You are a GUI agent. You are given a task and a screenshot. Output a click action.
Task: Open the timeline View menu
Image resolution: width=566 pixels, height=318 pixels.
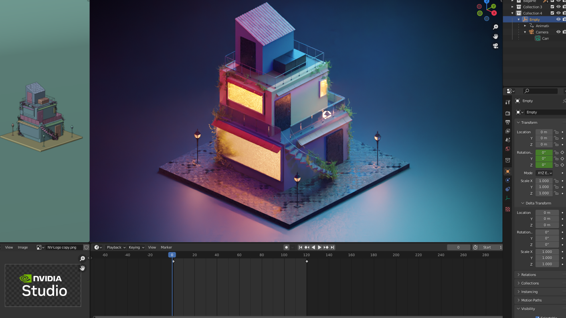152,247
